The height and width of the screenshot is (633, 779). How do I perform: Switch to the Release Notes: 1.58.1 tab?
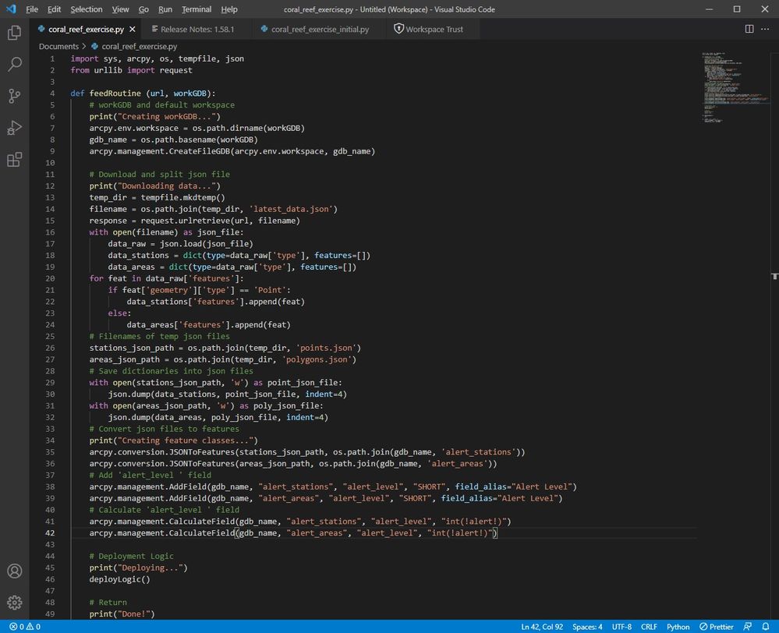pos(197,30)
